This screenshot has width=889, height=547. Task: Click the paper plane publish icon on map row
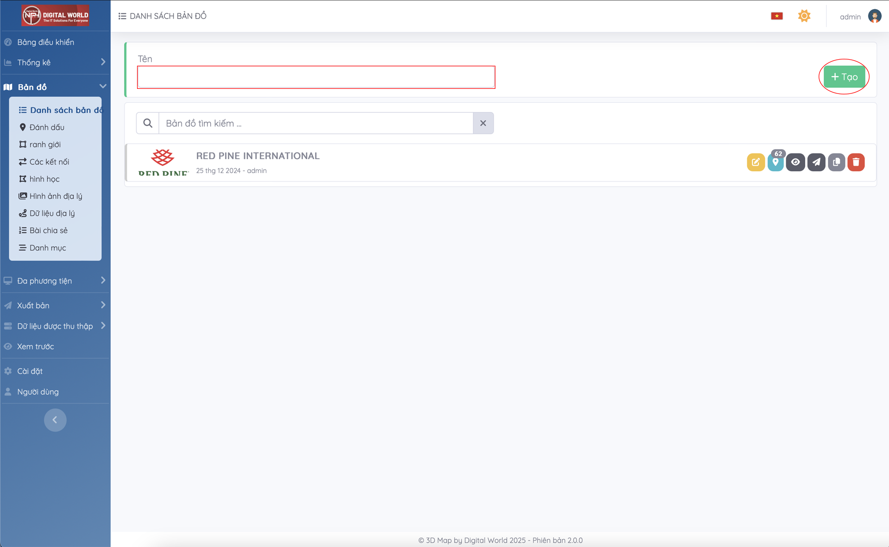point(816,162)
